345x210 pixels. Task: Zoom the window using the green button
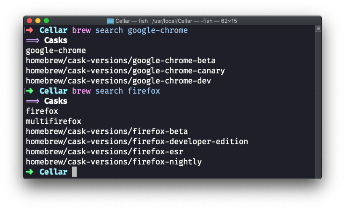pyautogui.click(x=46, y=20)
